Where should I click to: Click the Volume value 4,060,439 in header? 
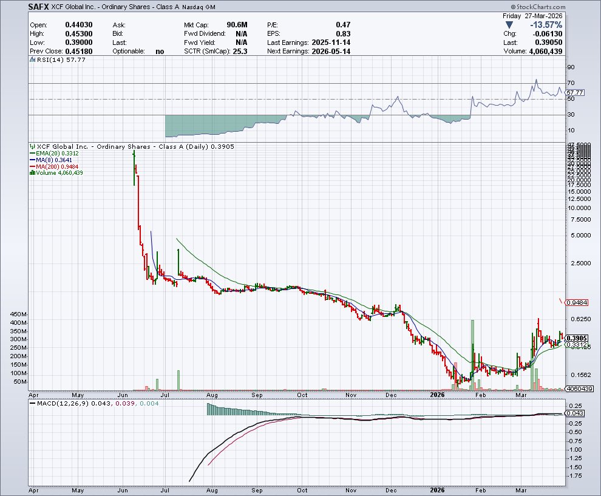[545, 52]
